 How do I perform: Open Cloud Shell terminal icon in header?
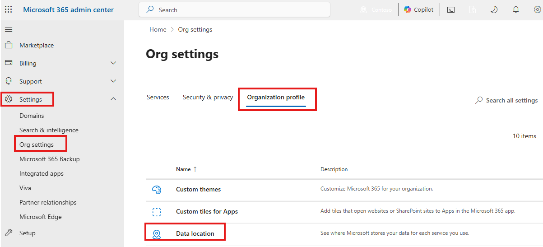pyautogui.click(x=450, y=10)
